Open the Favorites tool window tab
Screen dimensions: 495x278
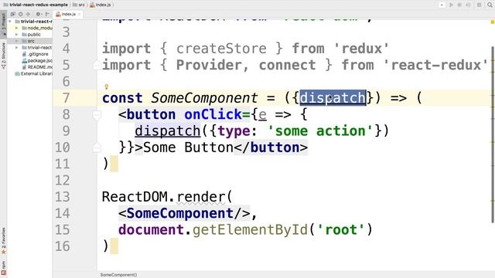pyautogui.click(x=3, y=240)
